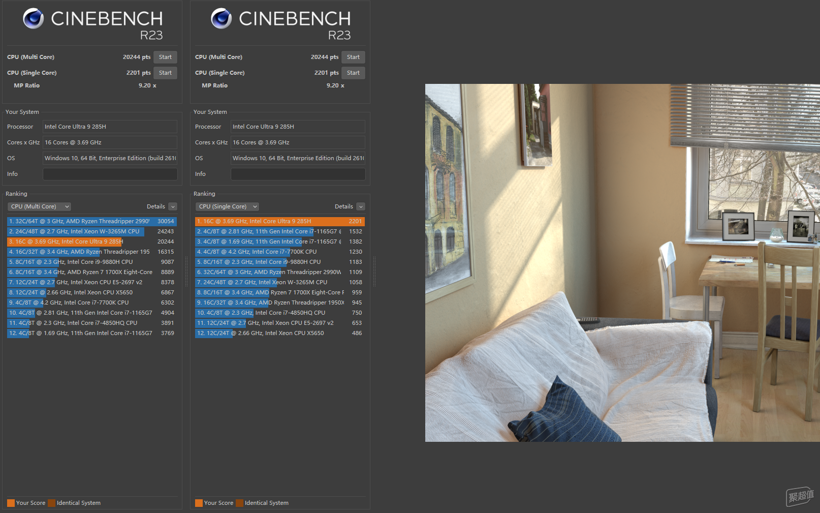Image resolution: width=820 pixels, height=513 pixels.
Task: Select the Threadripper 1950X row scoring 945
Action: pyautogui.click(x=280, y=303)
